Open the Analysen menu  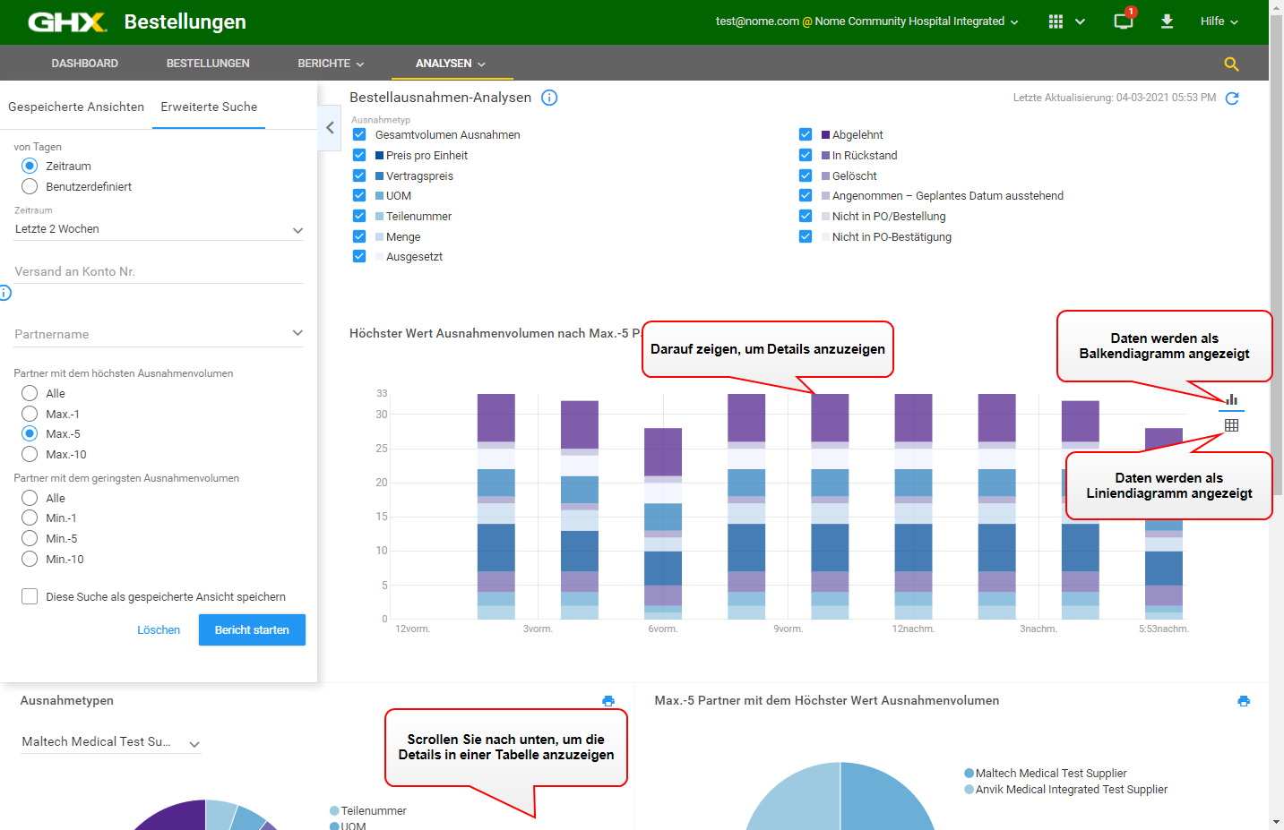click(x=451, y=64)
